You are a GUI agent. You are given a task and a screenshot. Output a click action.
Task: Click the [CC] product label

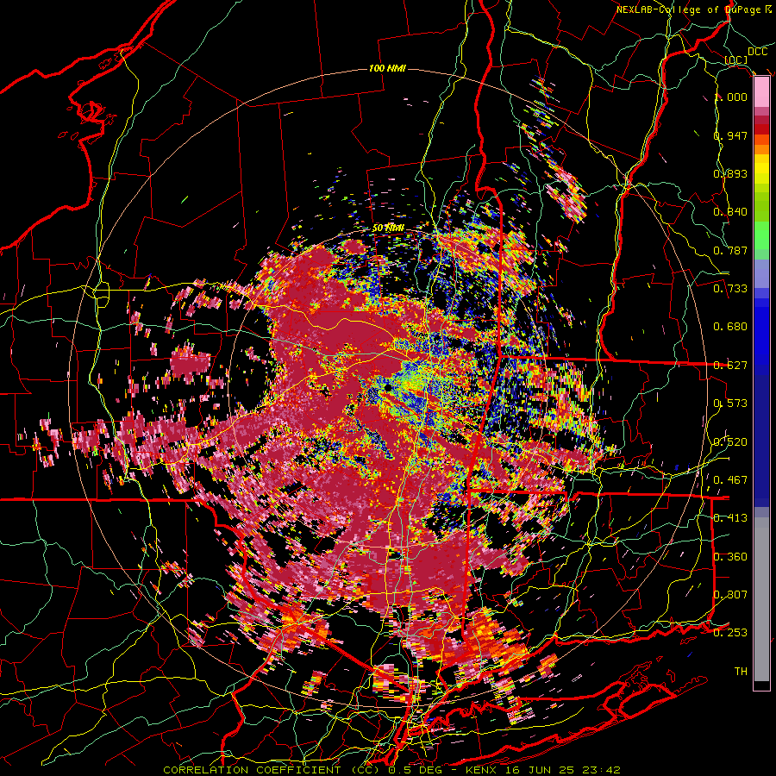(735, 60)
